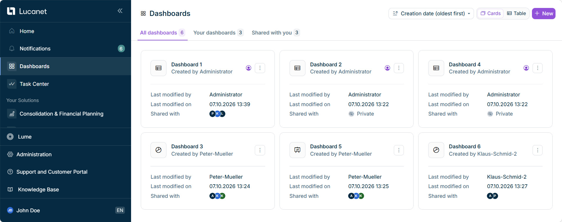Click Dashboard 3 pie chart icon

pyautogui.click(x=158, y=150)
